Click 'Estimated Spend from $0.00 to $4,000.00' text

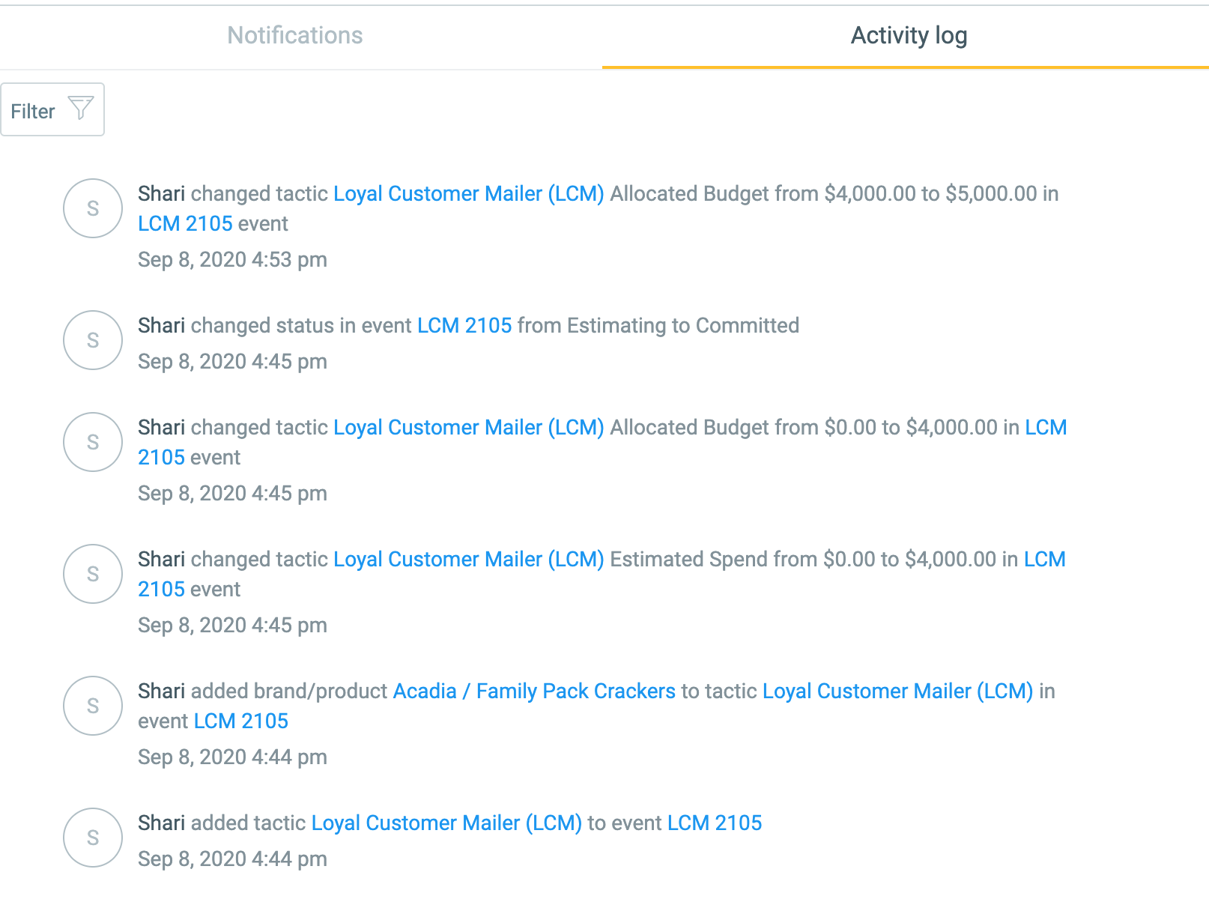coord(803,559)
